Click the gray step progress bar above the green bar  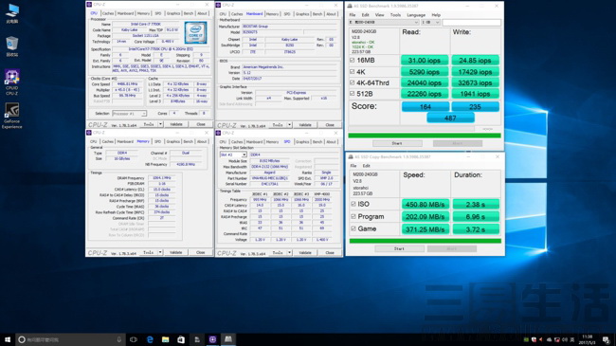click(411, 129)
